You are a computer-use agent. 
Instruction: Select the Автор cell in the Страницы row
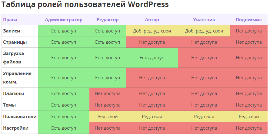(152, 42)
